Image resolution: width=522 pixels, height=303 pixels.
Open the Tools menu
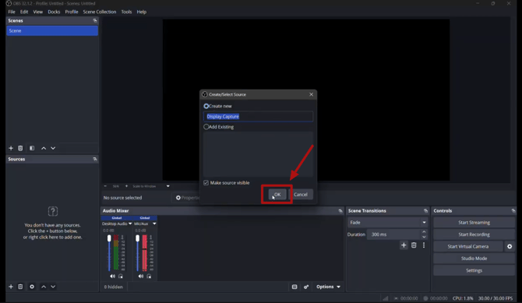click(126, 12)
